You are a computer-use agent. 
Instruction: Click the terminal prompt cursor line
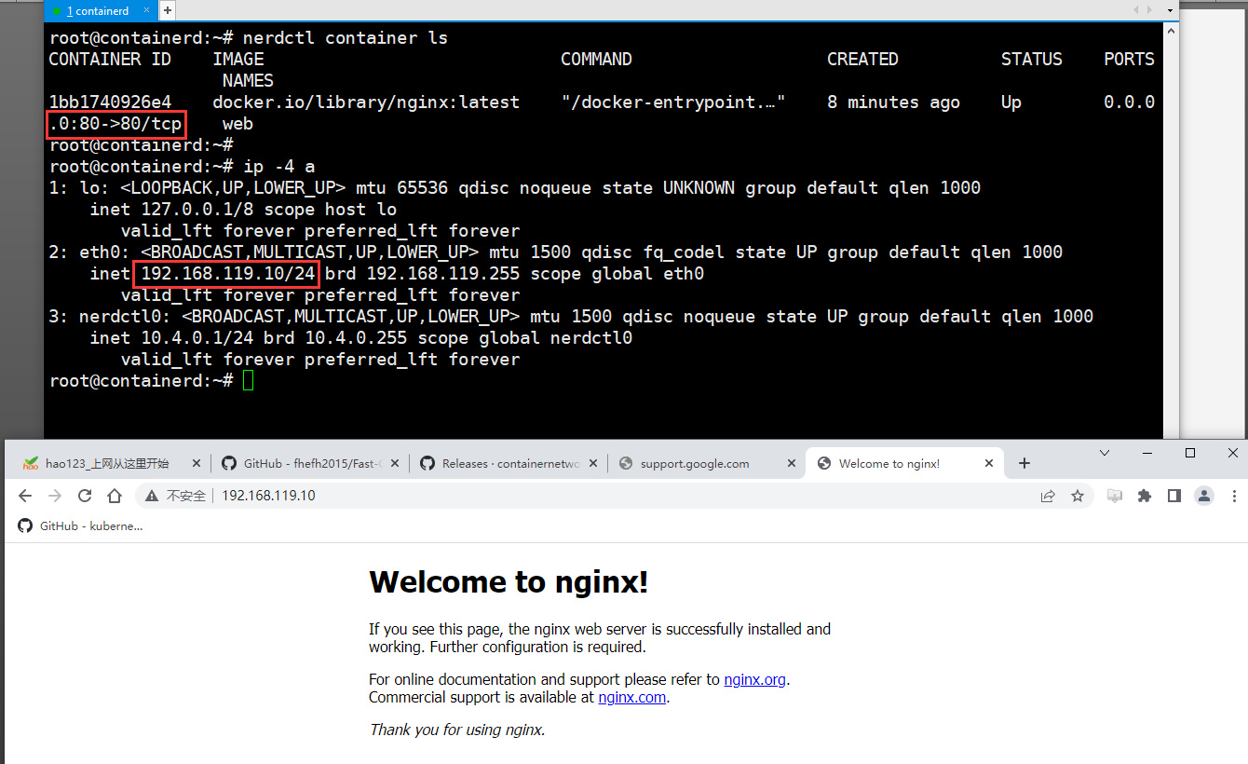[149, 381]
